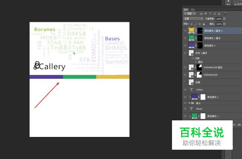Hide the 形状 1 副本 layer
Screen dimensions: 242x159
[185, 53]
